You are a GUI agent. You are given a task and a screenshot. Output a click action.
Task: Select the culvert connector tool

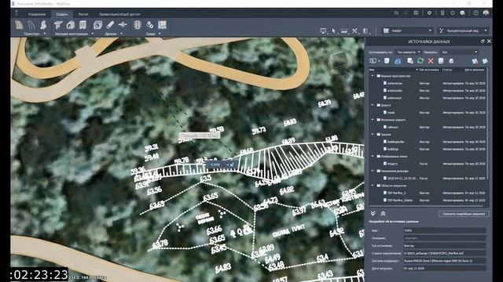point(123,24)
